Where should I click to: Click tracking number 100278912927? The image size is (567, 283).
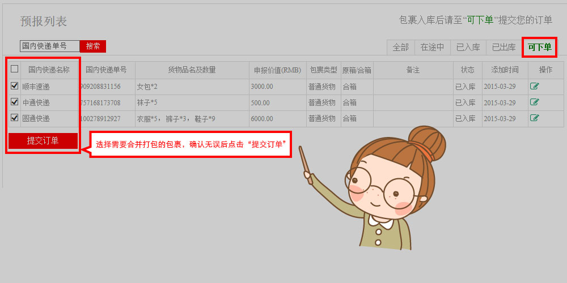point(100,119)
